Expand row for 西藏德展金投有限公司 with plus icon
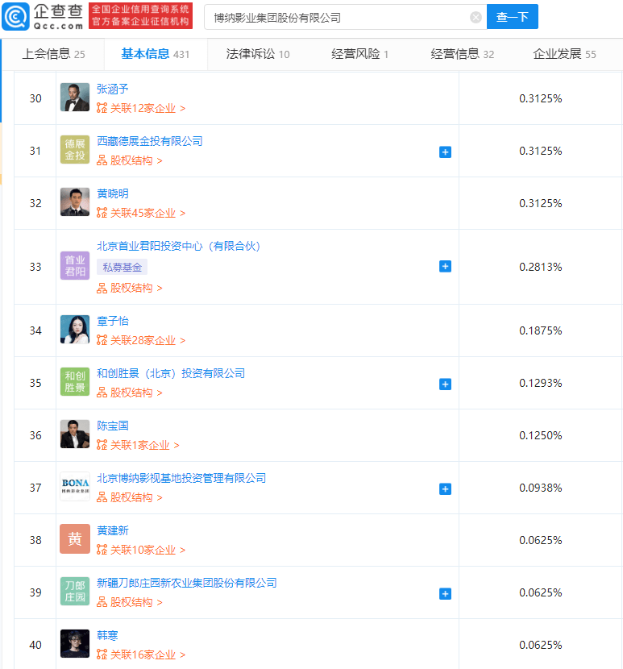Image resolution: width=623 pixels, height=669 pixels. pos(445,152)
